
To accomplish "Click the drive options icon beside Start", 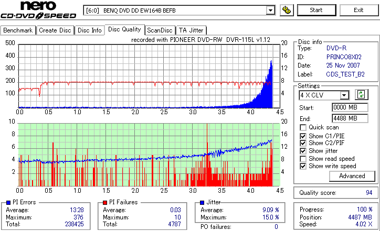I will [287, 10].
